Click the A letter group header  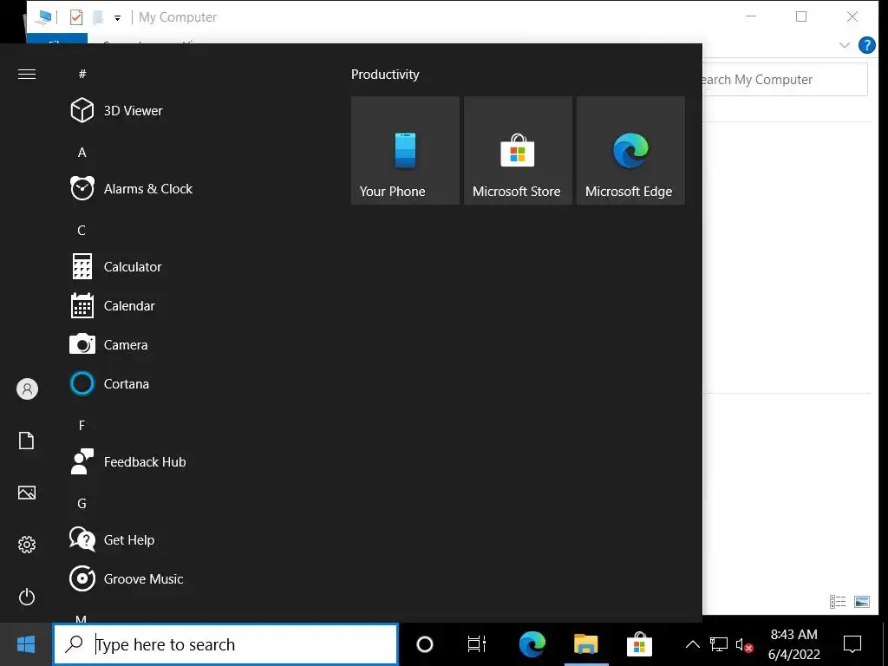(x=82, y=153)
